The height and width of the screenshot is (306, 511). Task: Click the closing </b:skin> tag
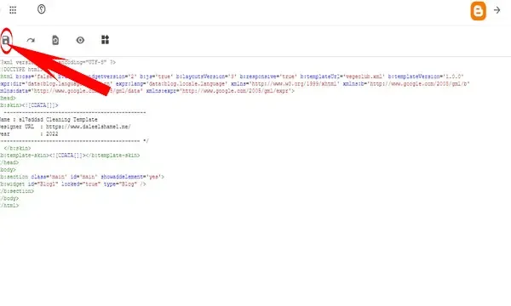pyautogui.click(x=17, y=148)
